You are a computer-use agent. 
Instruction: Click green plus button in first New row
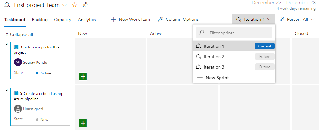pyautogui.click(x=83, y=76)
